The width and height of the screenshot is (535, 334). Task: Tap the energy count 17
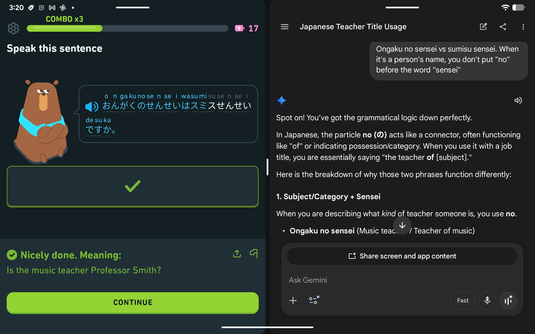[253, 28]
